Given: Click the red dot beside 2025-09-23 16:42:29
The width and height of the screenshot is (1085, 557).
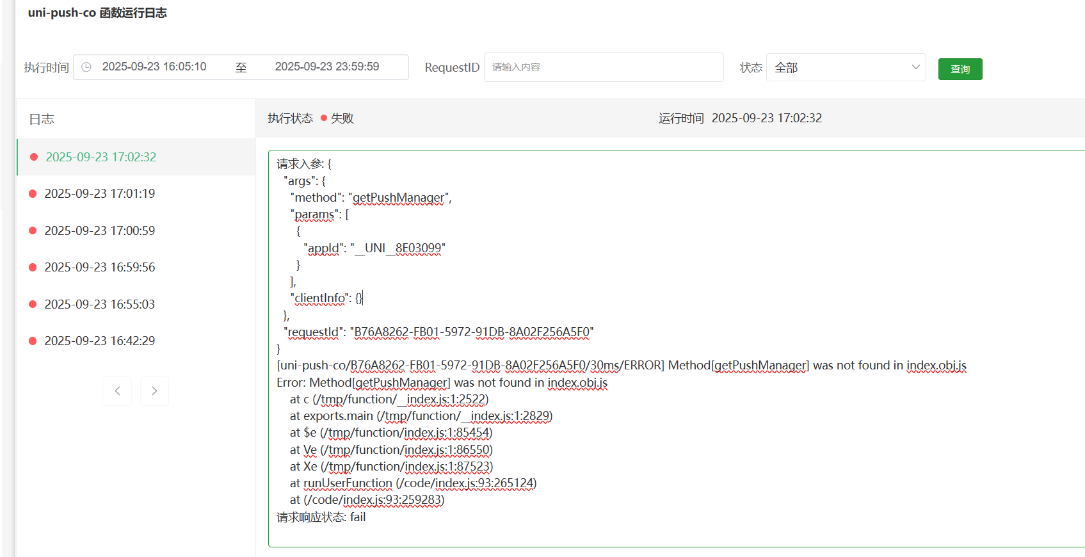Looking at the screenshot, I should 33,341.
